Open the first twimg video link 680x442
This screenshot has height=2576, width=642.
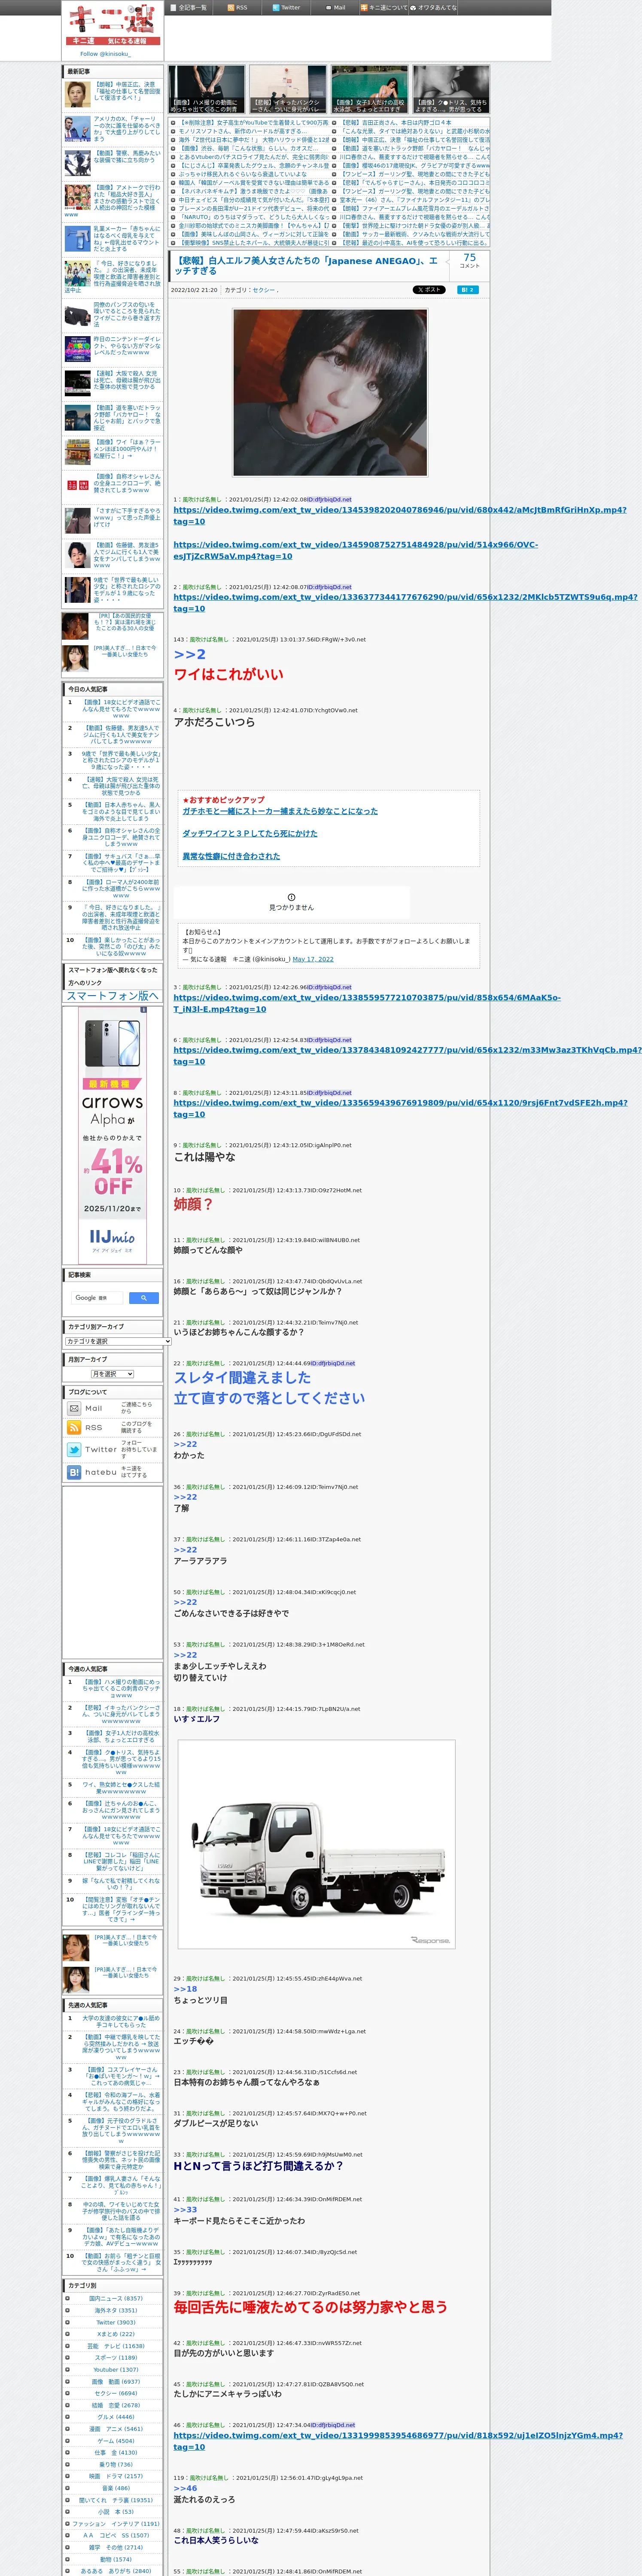click(x=400, y=515)
